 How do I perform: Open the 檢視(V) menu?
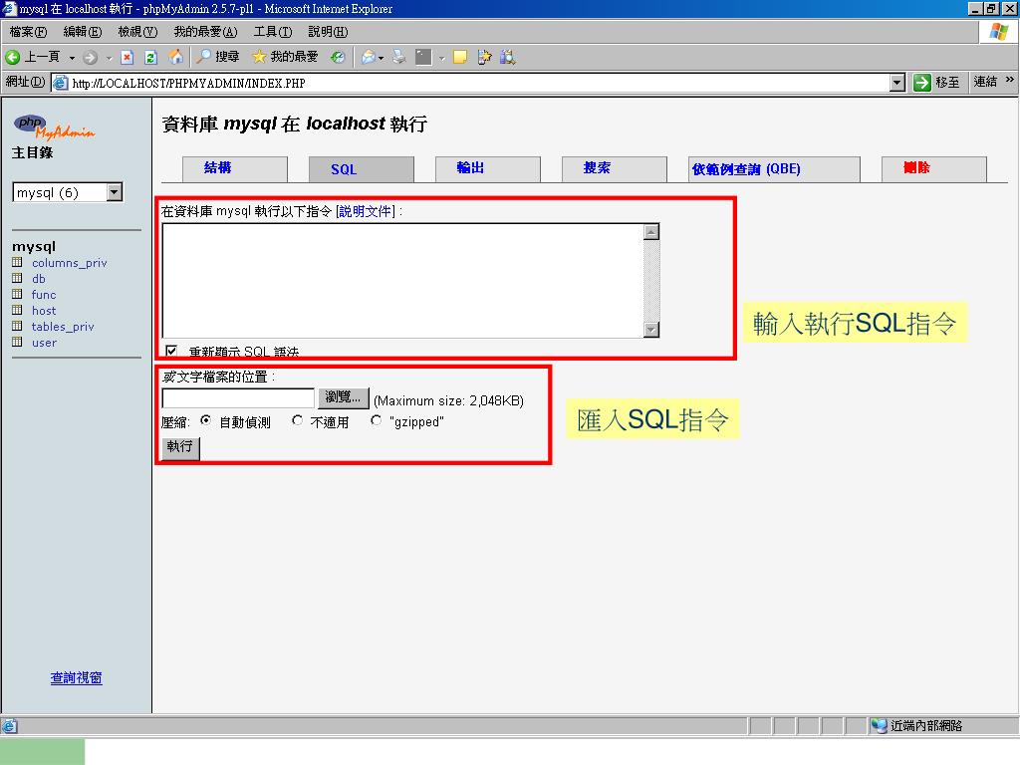tap(137, 32)
